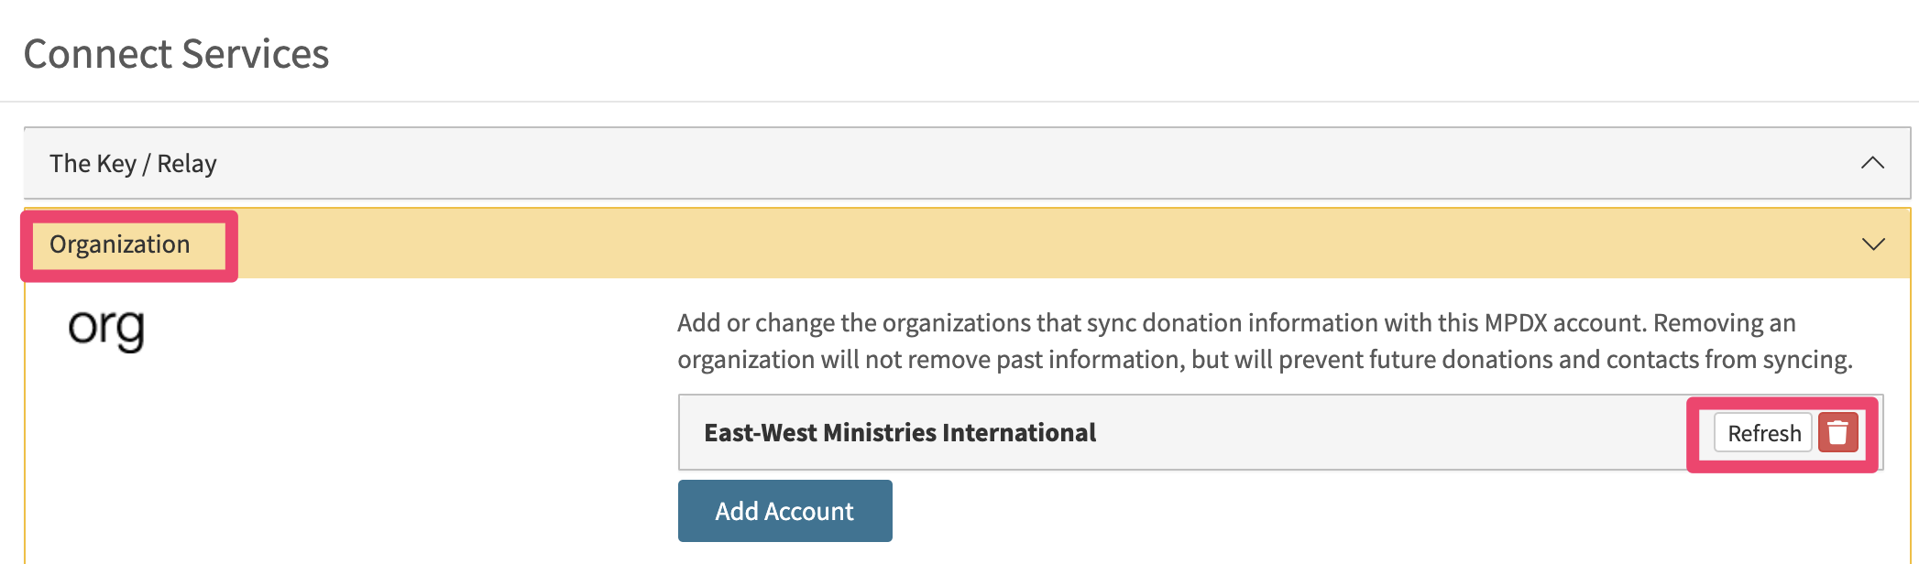Select the Organization section label

coord(120,244)
